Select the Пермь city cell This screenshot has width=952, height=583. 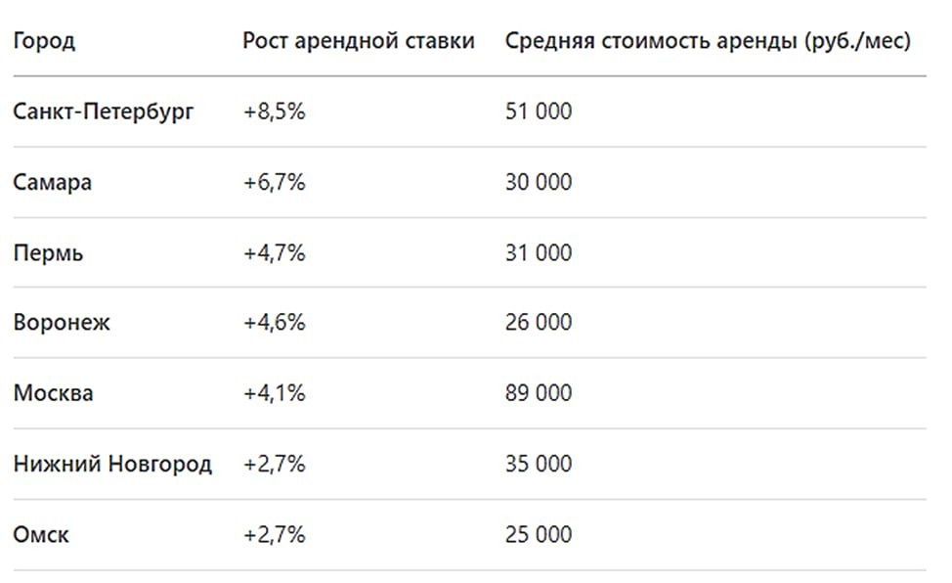coord(49,253)
